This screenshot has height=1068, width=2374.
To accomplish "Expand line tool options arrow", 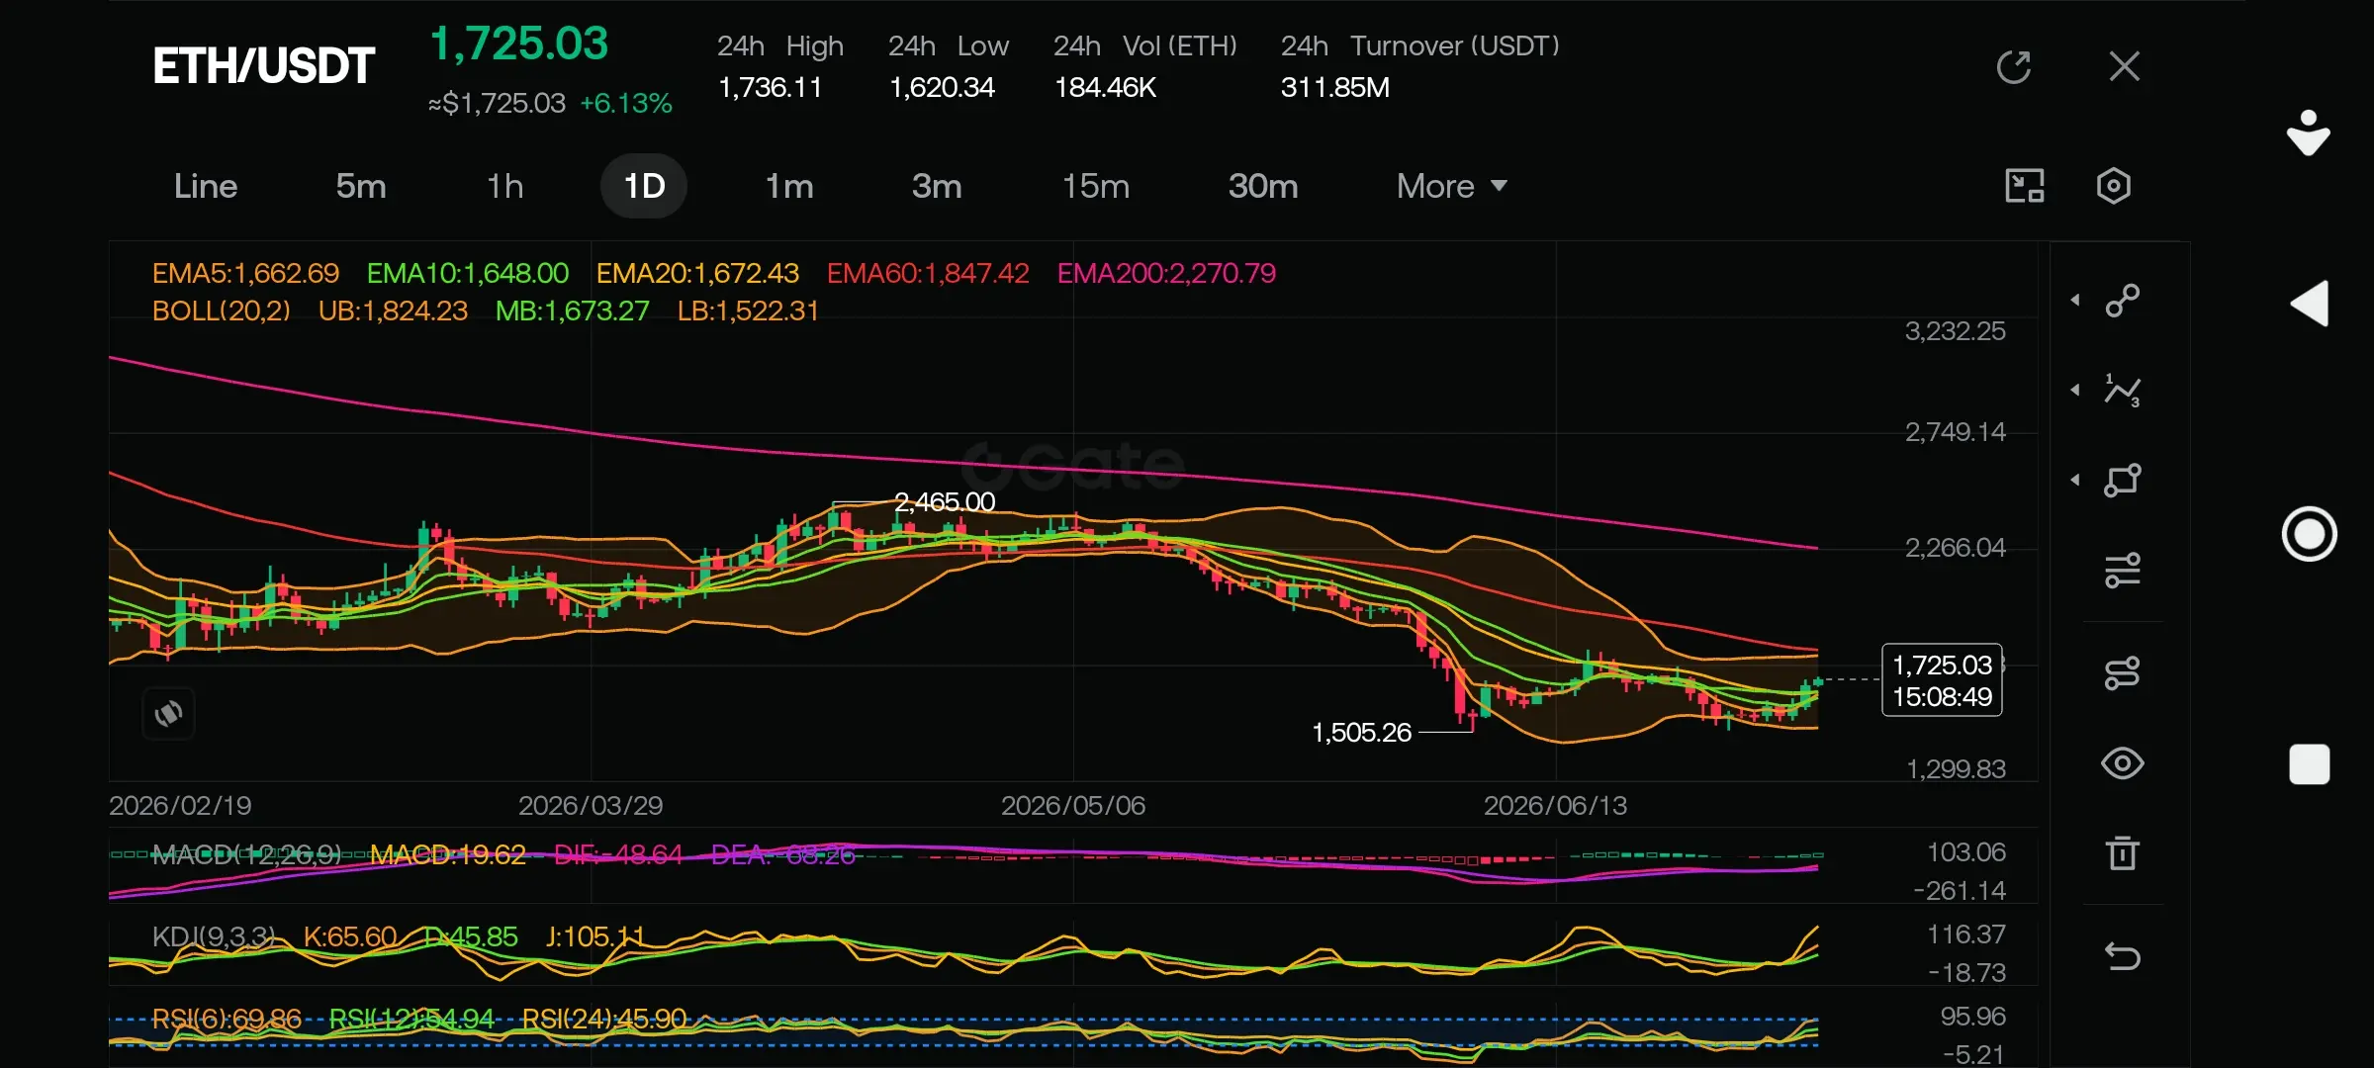I will (x=2075, y=300).
